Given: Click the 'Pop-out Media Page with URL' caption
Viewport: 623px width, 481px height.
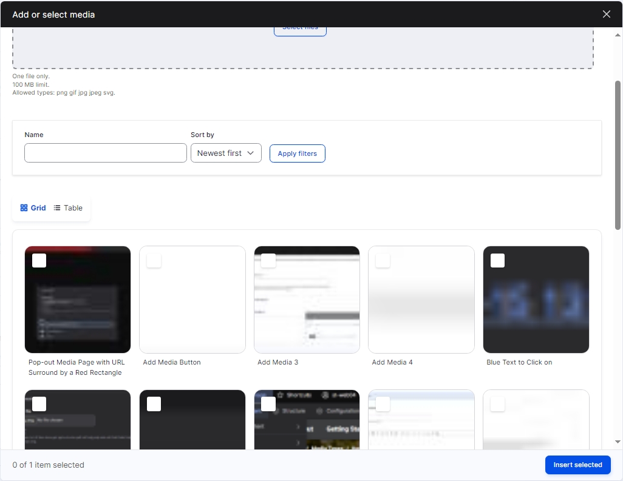Looking at the screenshot, I should 77,368.
